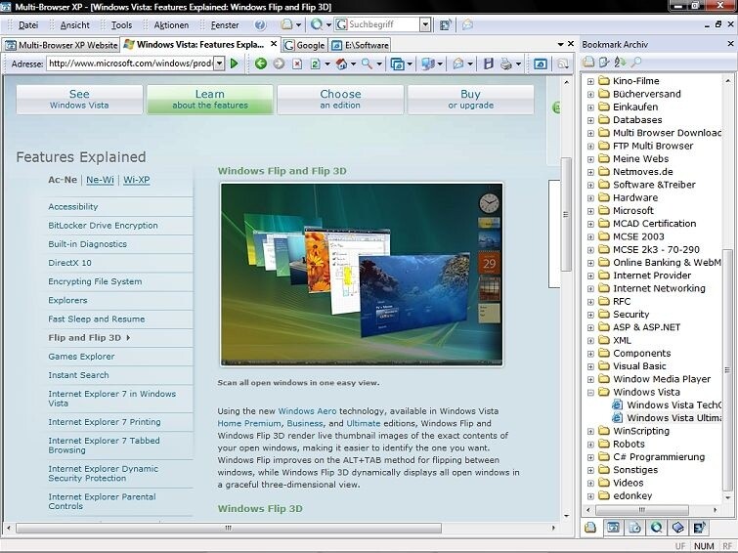
Task: Click the green Go arrow beside address
Action: coord(234,64)
